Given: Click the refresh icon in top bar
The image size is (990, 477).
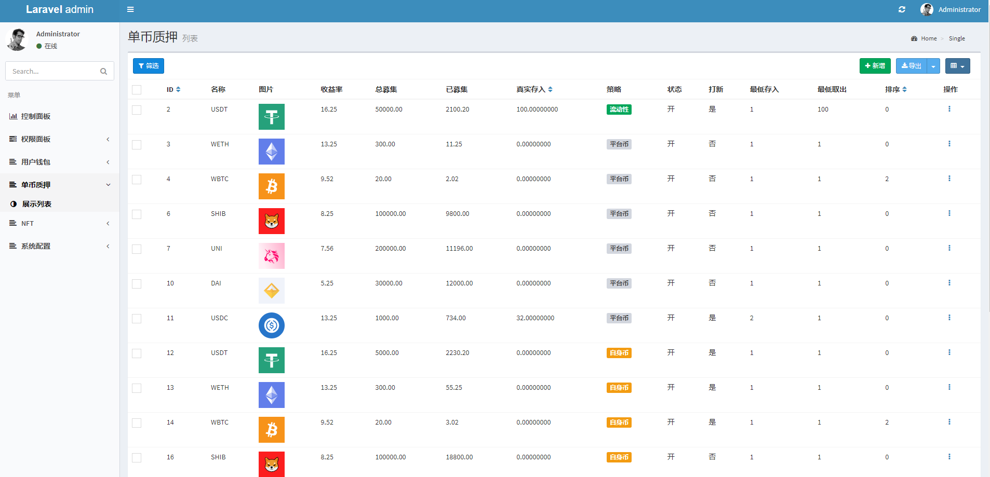Looking at the screenshot, I should [902, 9].
